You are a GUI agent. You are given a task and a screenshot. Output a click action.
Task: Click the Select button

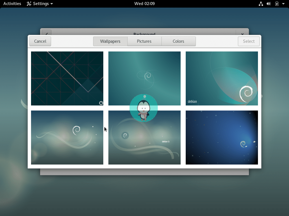(249, 41)
